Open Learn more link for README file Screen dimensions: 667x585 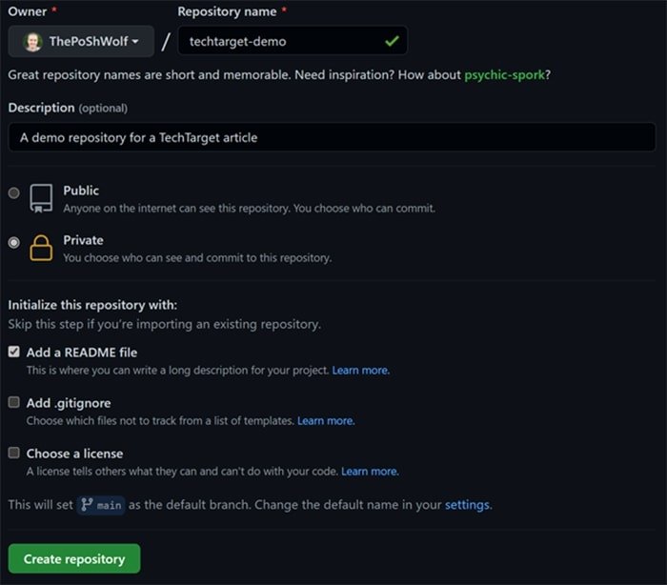point(360,370)
